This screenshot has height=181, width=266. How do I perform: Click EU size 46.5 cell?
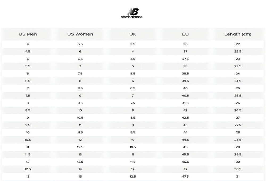pyautogui.click(x=185, y=162)
